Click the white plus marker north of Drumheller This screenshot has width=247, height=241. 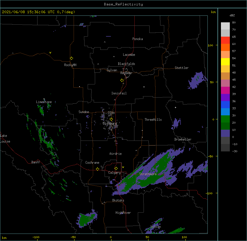click(x=175, y=107)
